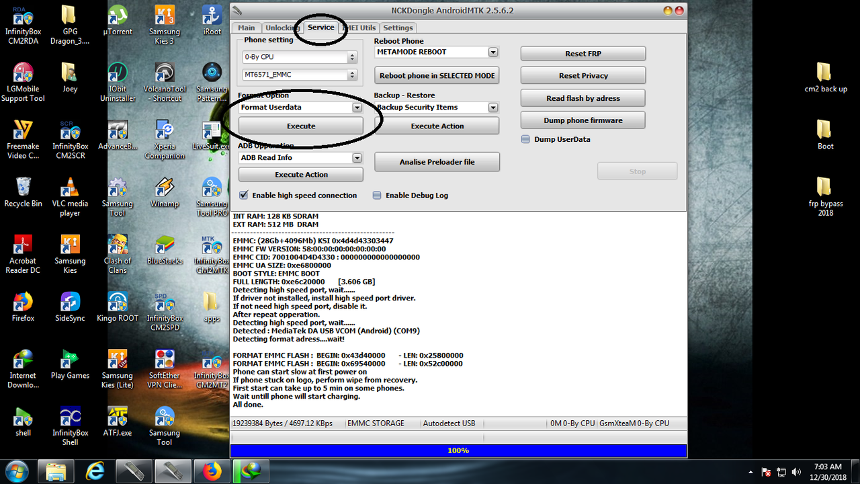This screenshot has height=484, width=860.
Task: Select the Boot folder on desktop
Action: click(825, 134)
